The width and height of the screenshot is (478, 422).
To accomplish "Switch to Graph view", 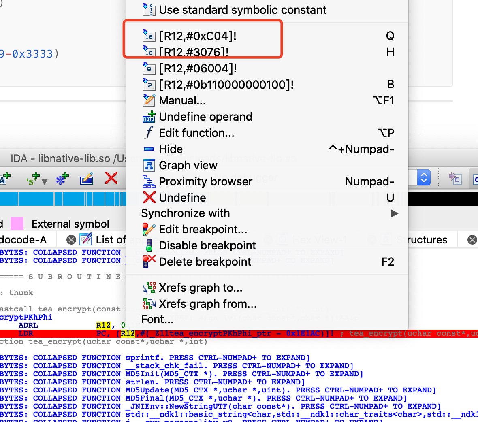I will tap(267, 165).
